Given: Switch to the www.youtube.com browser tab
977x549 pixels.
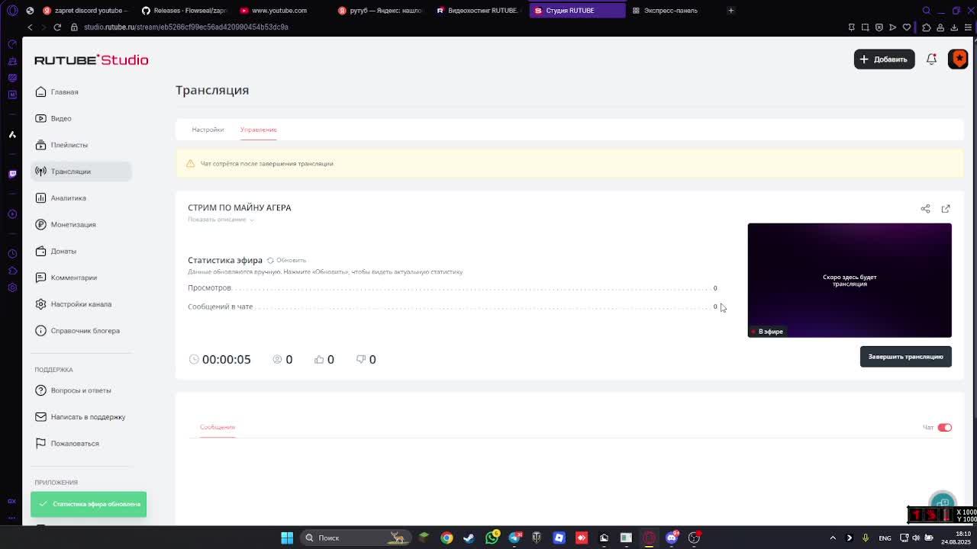Looking at the screenshot, I should [279, 11].
